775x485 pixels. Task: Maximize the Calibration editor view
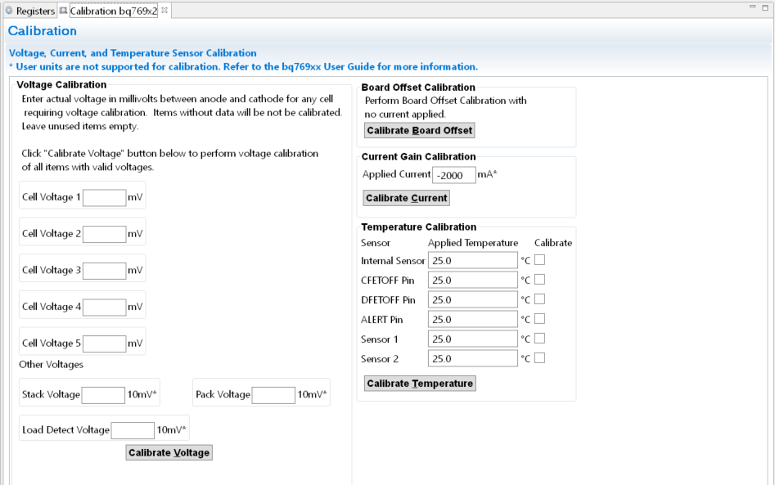pos(764,6)
